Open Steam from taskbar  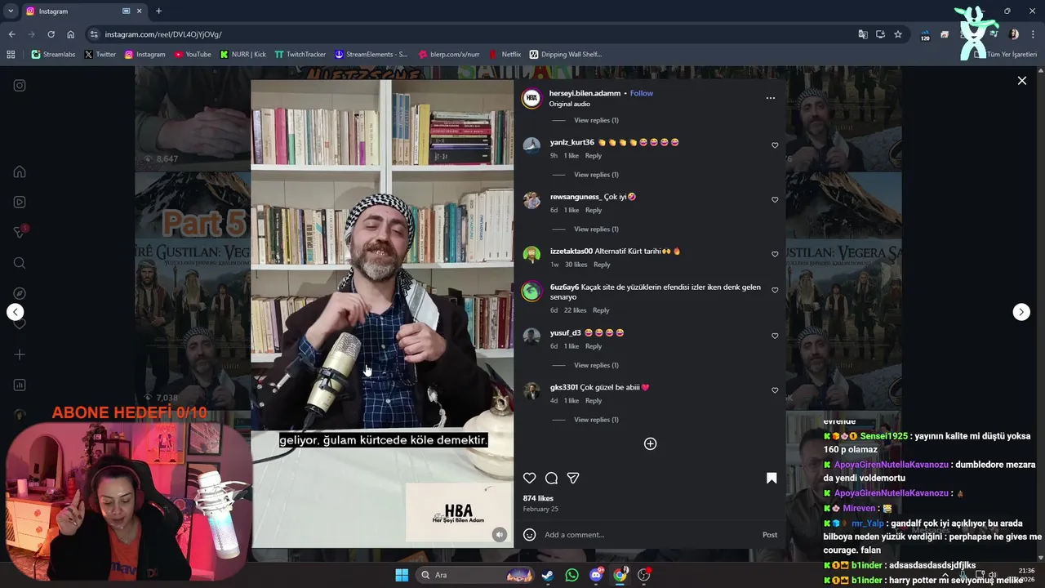547,575
